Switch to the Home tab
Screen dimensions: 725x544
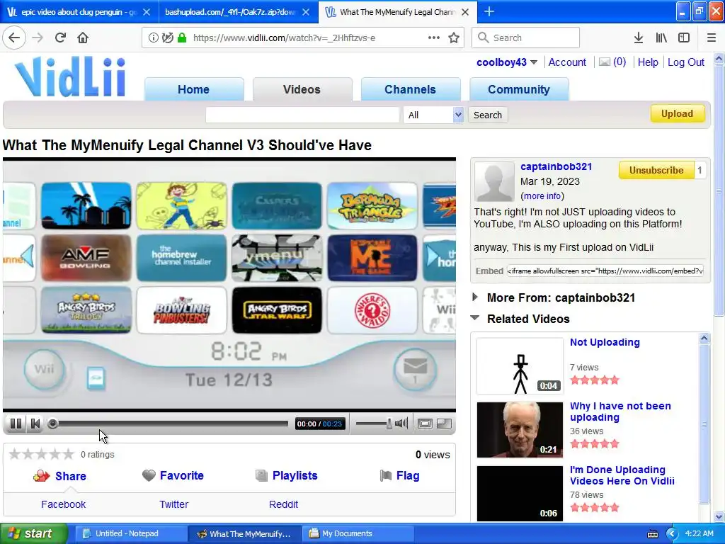pos(194,89)
